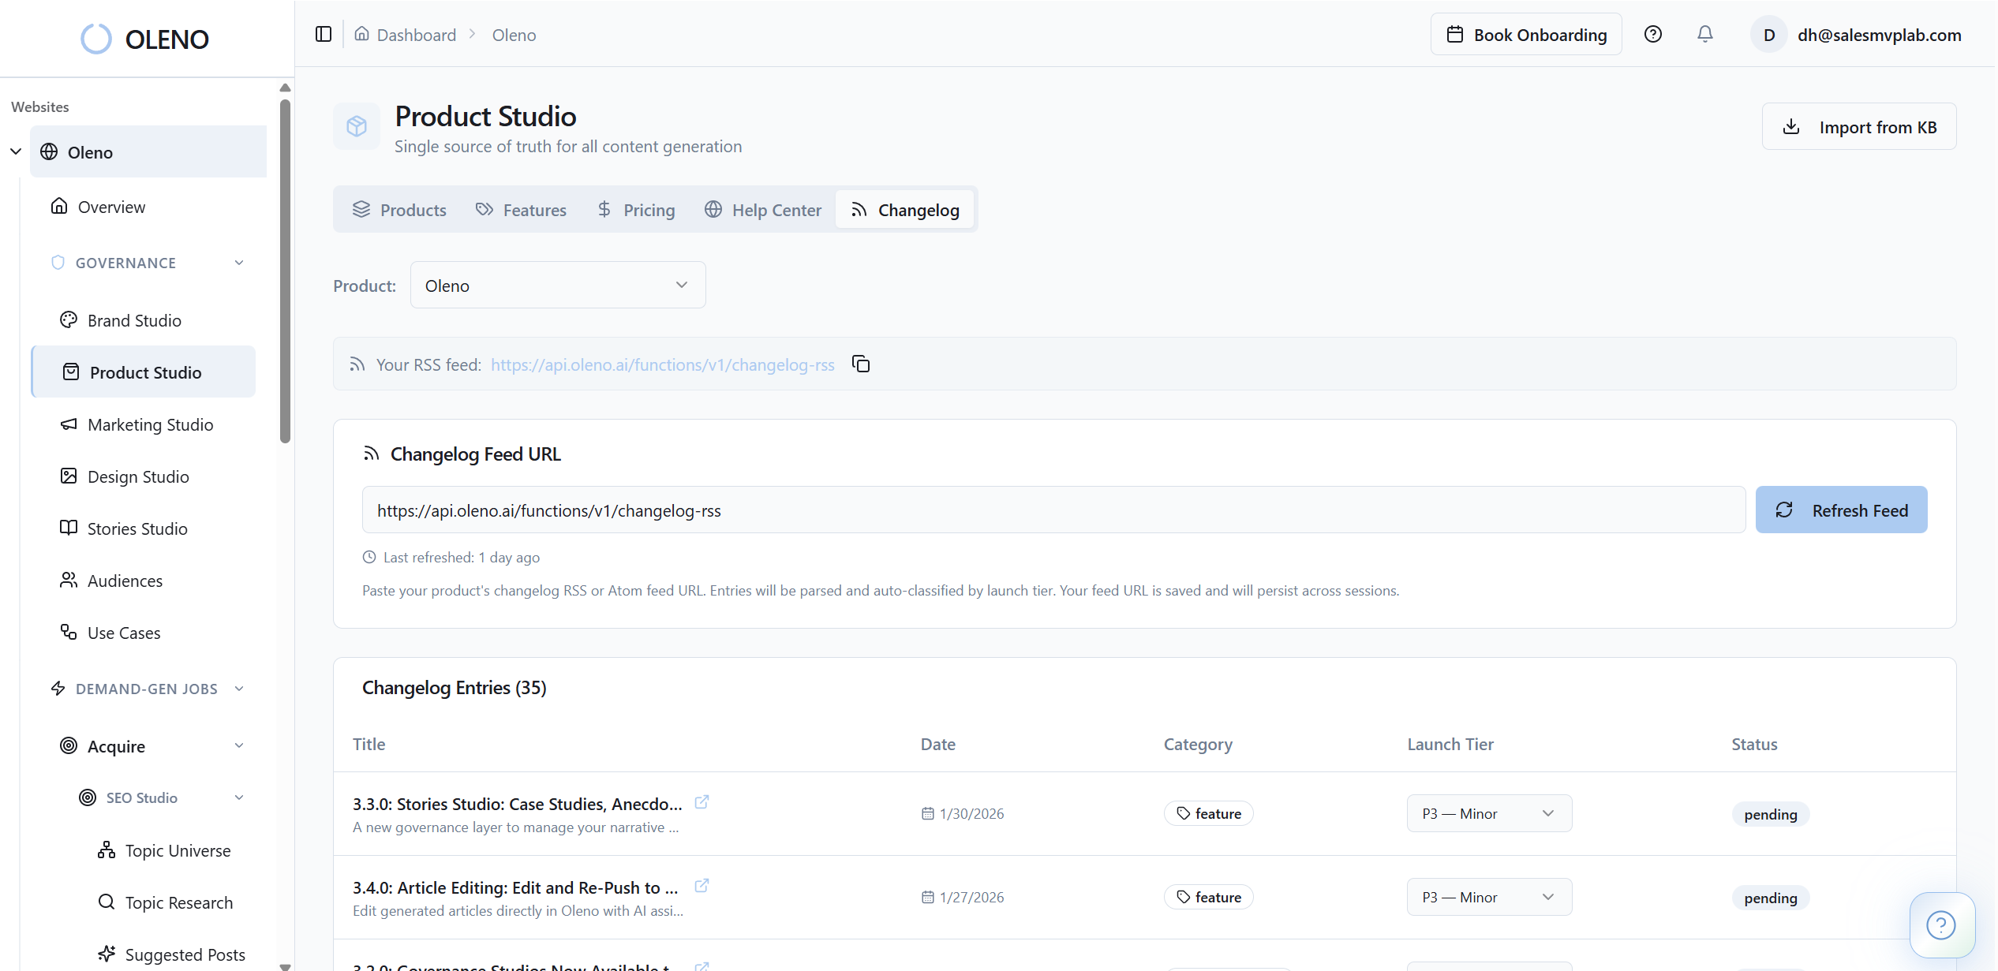The height and width of the screenshot is (971, 1998).
Task: Open Brand Studio from the sidebar
Action: pos(134,320)
